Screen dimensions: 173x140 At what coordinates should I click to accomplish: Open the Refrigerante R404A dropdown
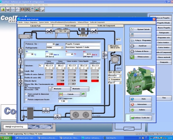[x=62, y=48]
